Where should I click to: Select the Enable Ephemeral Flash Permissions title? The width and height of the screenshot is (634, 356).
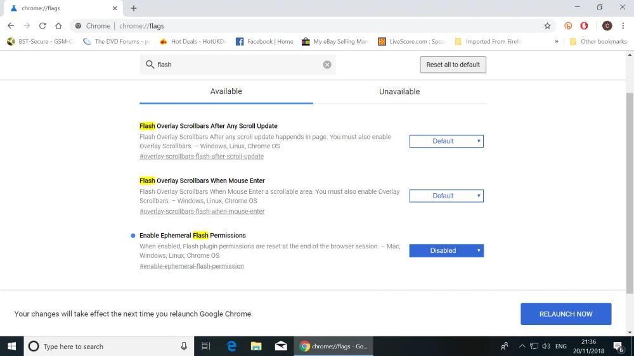pos(193,236)
